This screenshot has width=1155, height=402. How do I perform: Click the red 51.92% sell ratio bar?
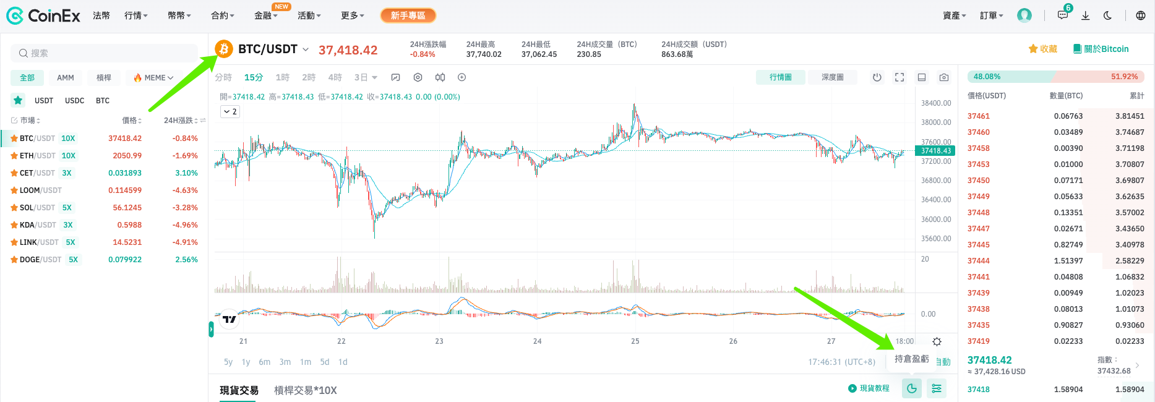(x=1099, y=77)
